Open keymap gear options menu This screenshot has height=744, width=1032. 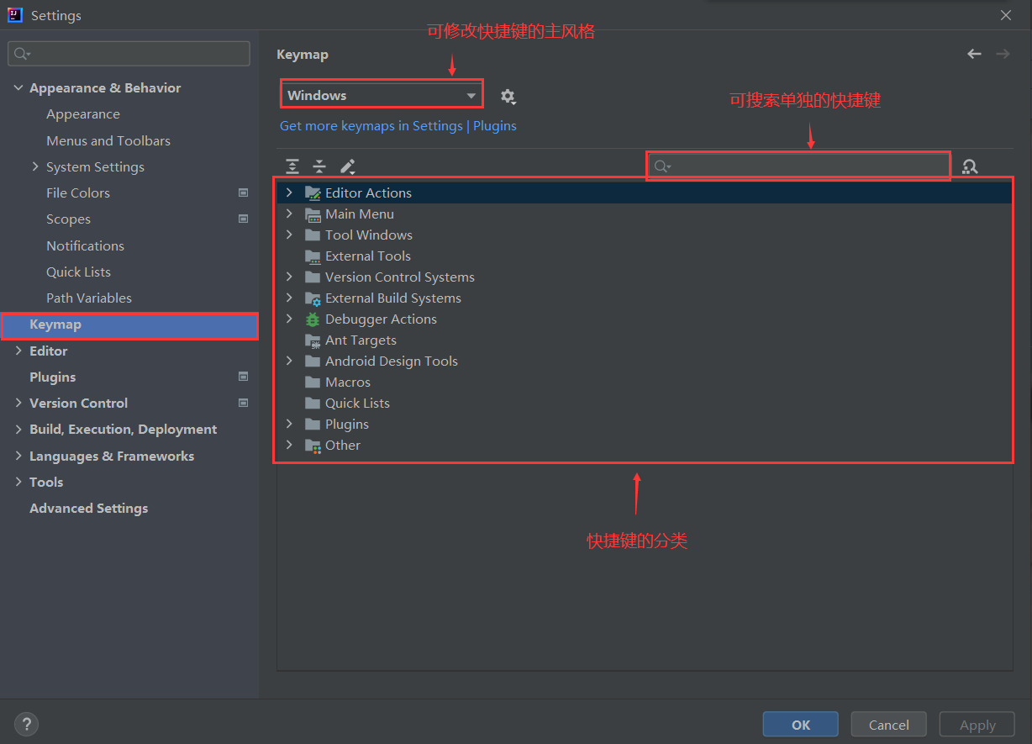click(x=508, y=97)
